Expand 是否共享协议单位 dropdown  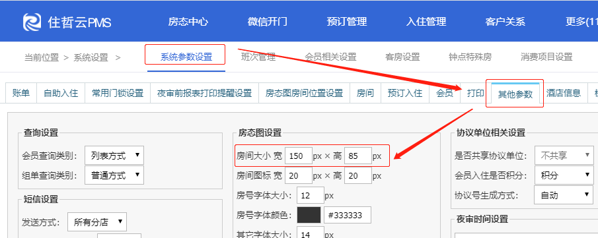click(564, 156)
